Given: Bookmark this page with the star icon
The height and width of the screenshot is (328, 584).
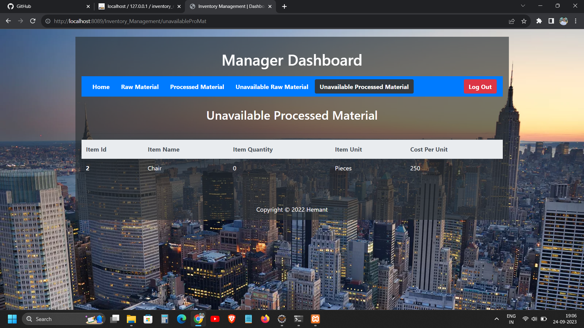Looking at the screenshot, I should click(524, 21).
